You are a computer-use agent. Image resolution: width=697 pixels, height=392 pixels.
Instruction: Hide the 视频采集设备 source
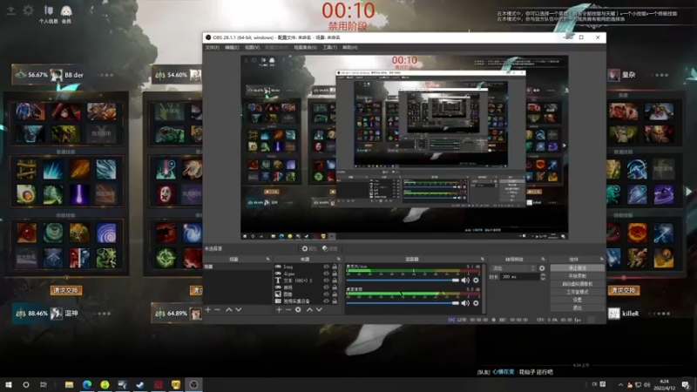326,301
